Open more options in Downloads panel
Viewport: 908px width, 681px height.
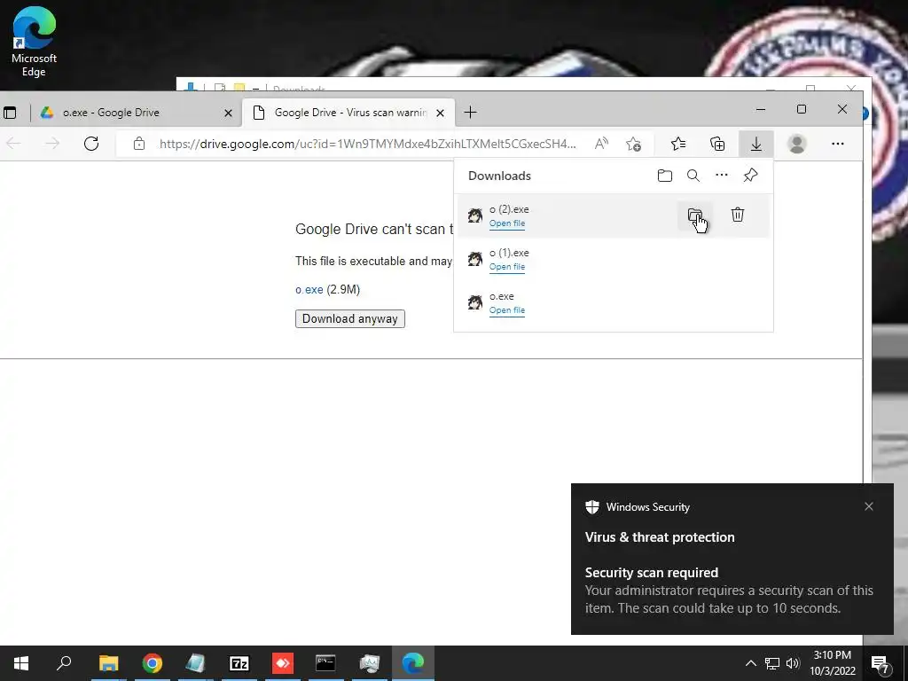tap(722, 175)
